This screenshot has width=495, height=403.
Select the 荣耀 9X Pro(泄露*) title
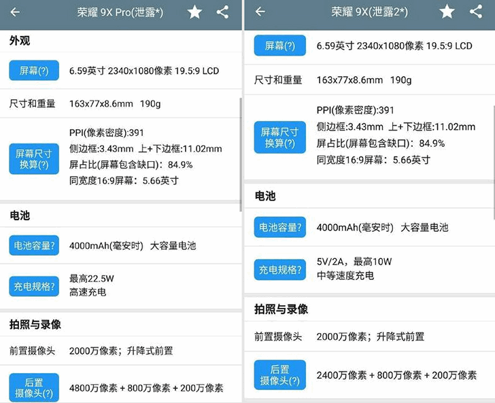(x=120, y=12)
